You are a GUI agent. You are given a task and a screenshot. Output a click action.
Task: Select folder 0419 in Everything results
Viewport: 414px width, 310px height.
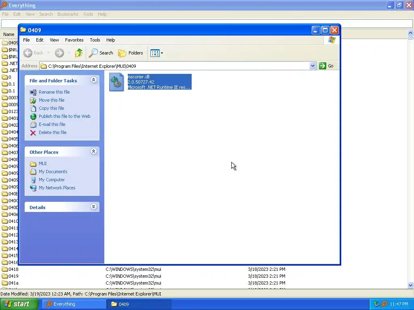point(13,276)
